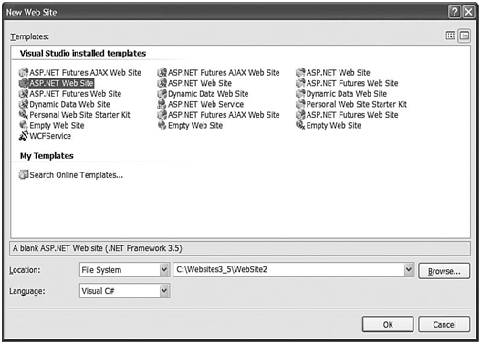This screenshot has height=344, width=481.
Task: Open the Visual C# language dropdown
Action: tap(164, 291)
